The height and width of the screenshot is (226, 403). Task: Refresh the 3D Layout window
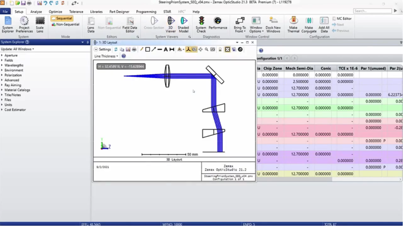coord(116,50)
